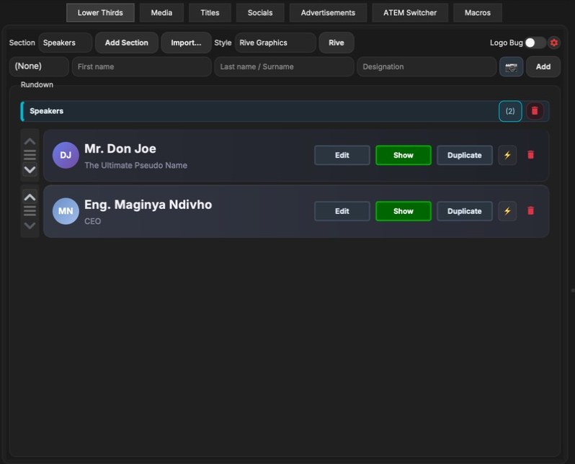Click the Rive button
The width and height of the screenshot is (575, 464).
pyautogui.click(x=336, y=43)
